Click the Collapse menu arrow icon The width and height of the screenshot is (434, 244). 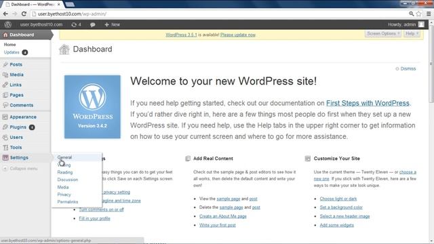coord(5,169)
